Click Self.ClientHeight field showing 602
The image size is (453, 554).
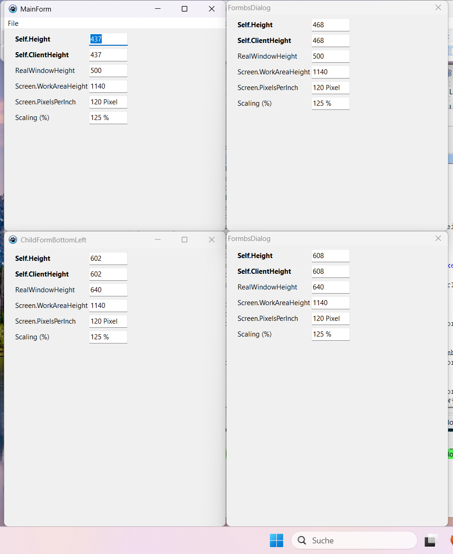(x=108, y=274)
